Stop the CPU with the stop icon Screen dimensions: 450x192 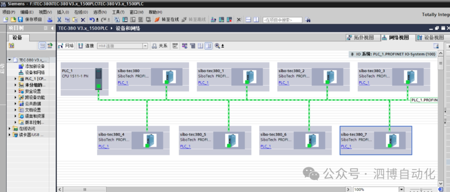pyautogui.click(x=229, y=20)
